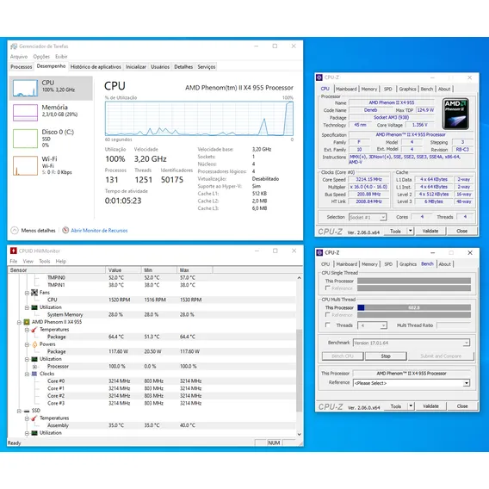Click lower CPU-Z window title icon
This screenshot has width=489, height=489.
(x=319, y=252)
